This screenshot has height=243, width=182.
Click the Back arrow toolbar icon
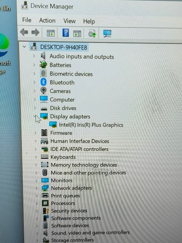point(24,32)
